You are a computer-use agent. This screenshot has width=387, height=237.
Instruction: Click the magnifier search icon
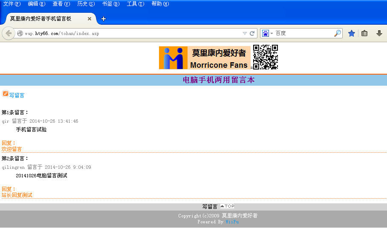pos(338,33)
